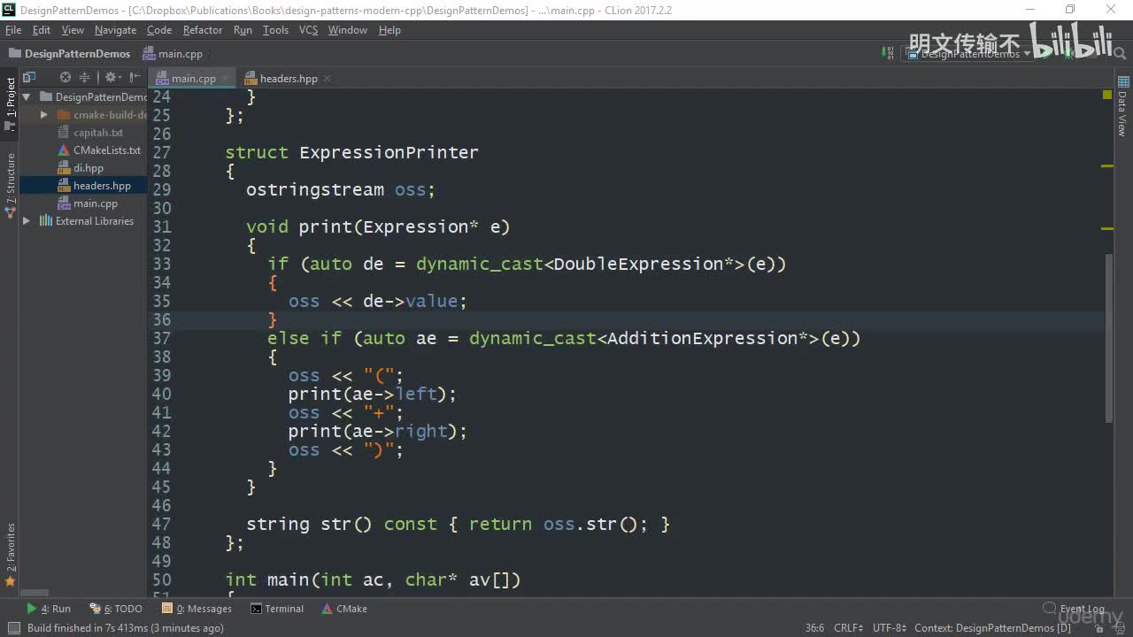
Task: Open the VCS menu
Action: point(308,30)
